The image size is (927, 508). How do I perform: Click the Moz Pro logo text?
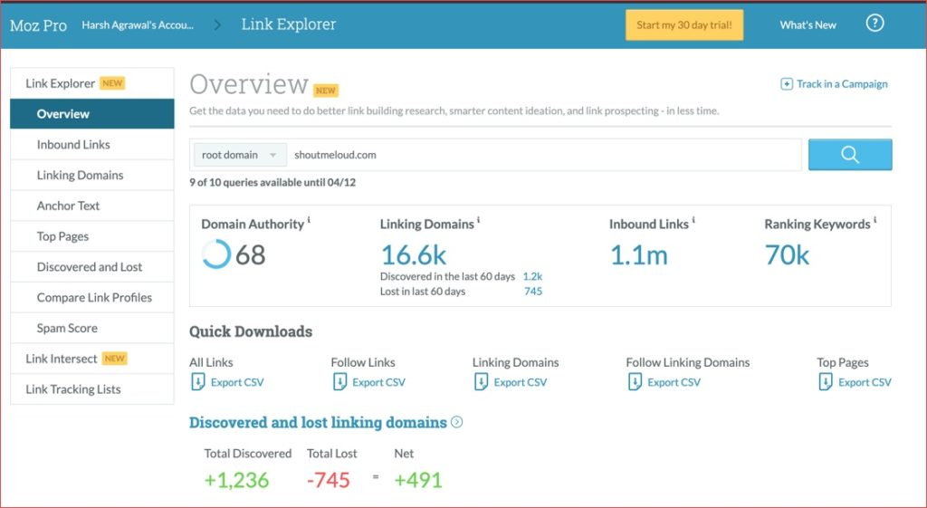38,25
